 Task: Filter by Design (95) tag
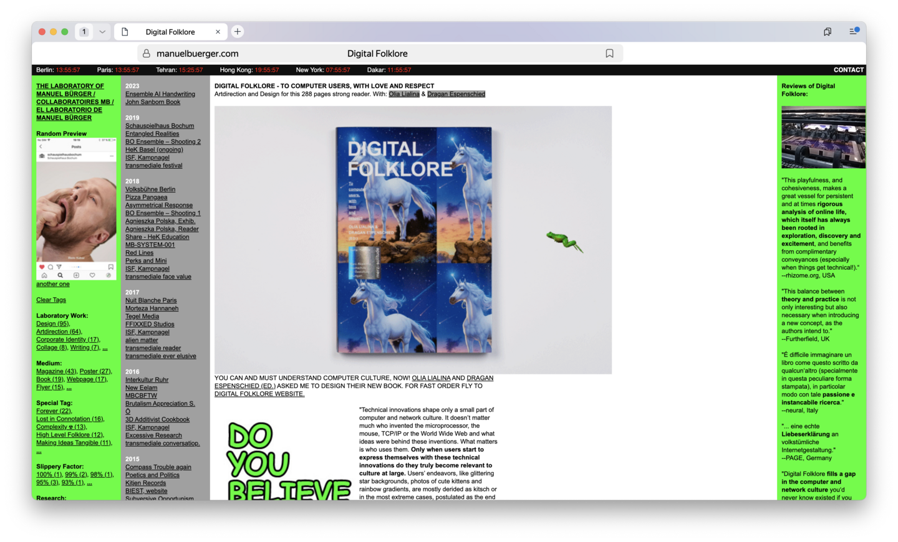pyautogui.click(x=53, y=324)
